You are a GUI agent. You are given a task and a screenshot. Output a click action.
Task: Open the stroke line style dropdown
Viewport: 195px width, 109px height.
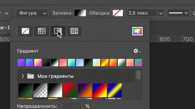pyautogui.click(x=178, y=13)
